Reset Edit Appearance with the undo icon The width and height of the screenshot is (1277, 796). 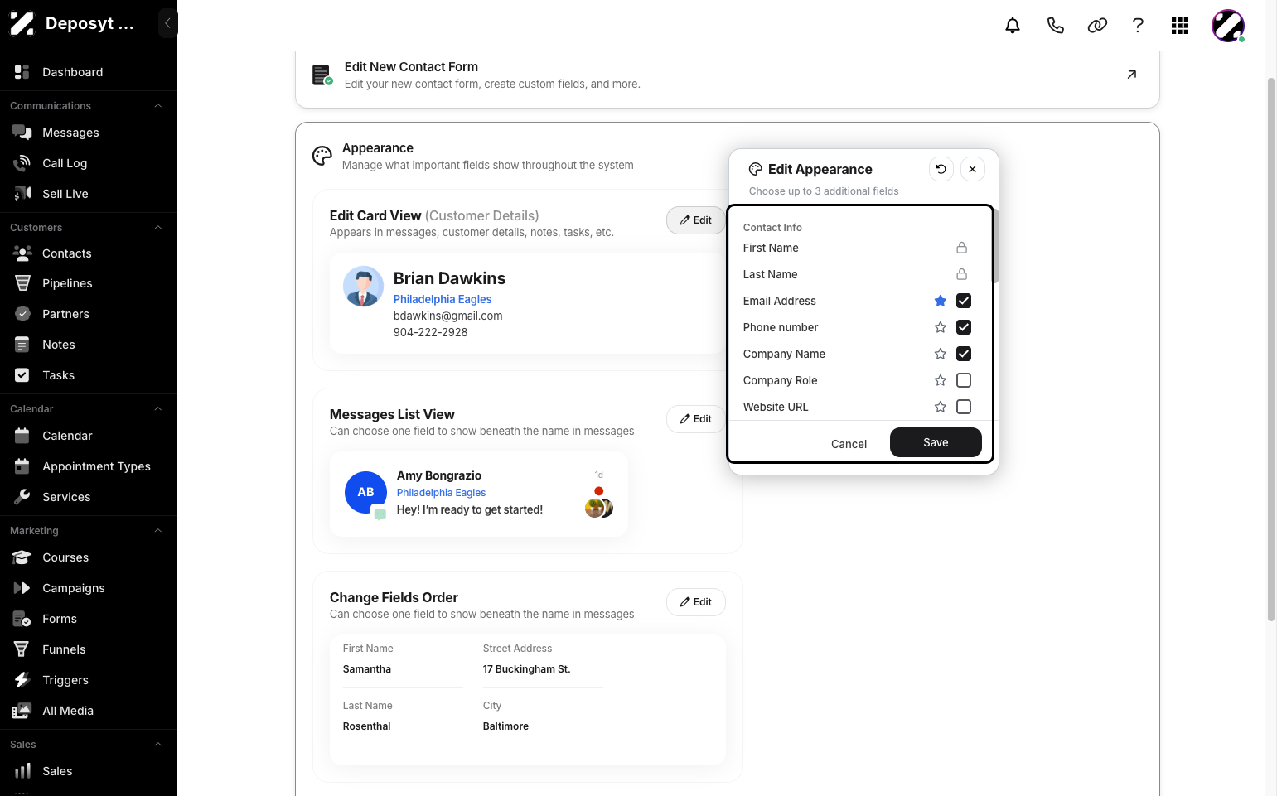[x=941, y=169]
